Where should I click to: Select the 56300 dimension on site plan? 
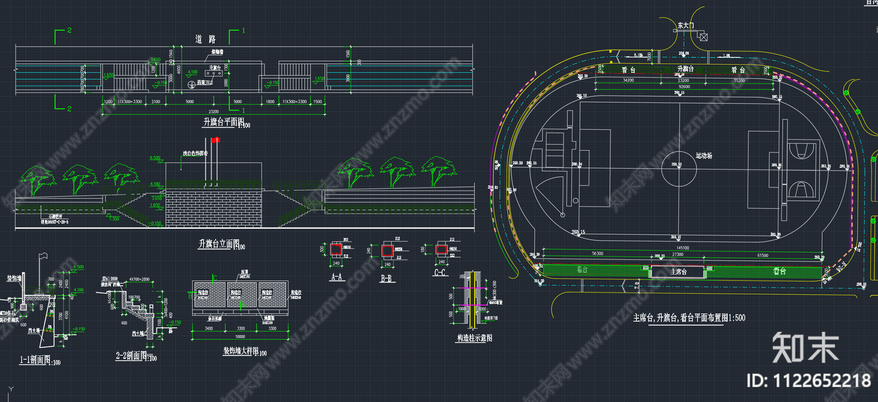point(598,254)
